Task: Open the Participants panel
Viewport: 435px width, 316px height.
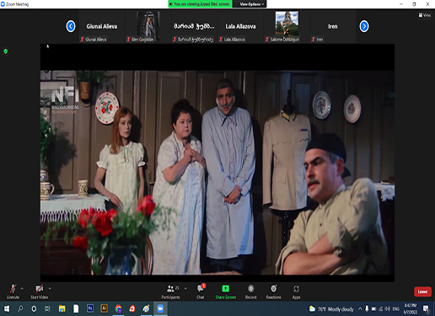Action: tap(170, 292)
